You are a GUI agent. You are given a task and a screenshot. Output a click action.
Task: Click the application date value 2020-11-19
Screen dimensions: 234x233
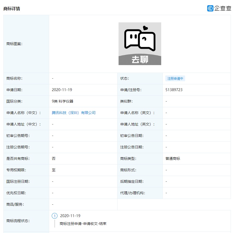tap(62, 90)
